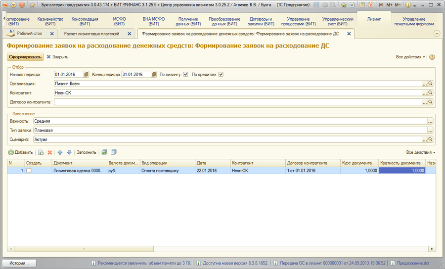
Task: Open magnifier lookup for Организация field
Action: pos(430,84)
